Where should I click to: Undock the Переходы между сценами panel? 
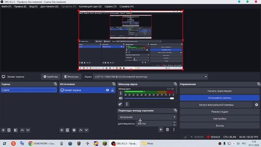click(x=175, y=110)
